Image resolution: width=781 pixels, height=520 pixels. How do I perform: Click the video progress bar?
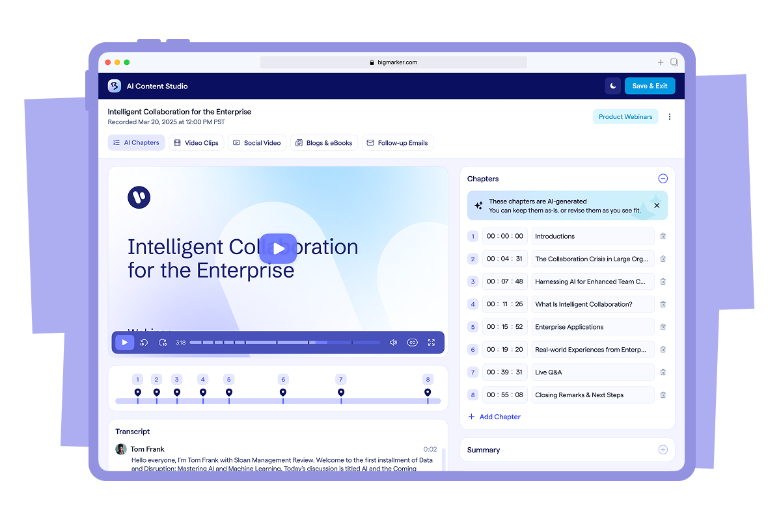(x=285, y=343)
